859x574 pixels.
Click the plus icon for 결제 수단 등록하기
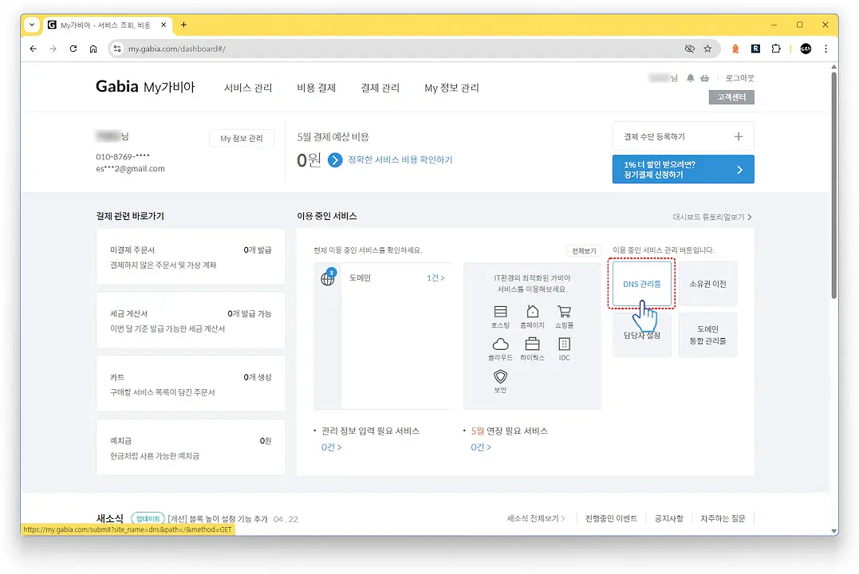(x=738, y=136)
